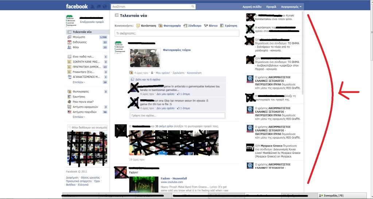Click the Τελευταία νέα heading icon
373x199 pixels.
pos(117,15)
